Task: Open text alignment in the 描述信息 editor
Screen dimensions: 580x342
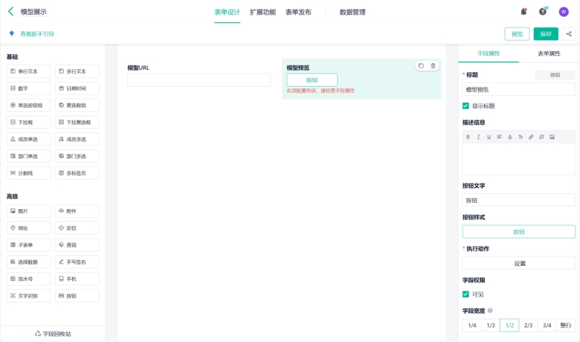Action: pos(500,137)
